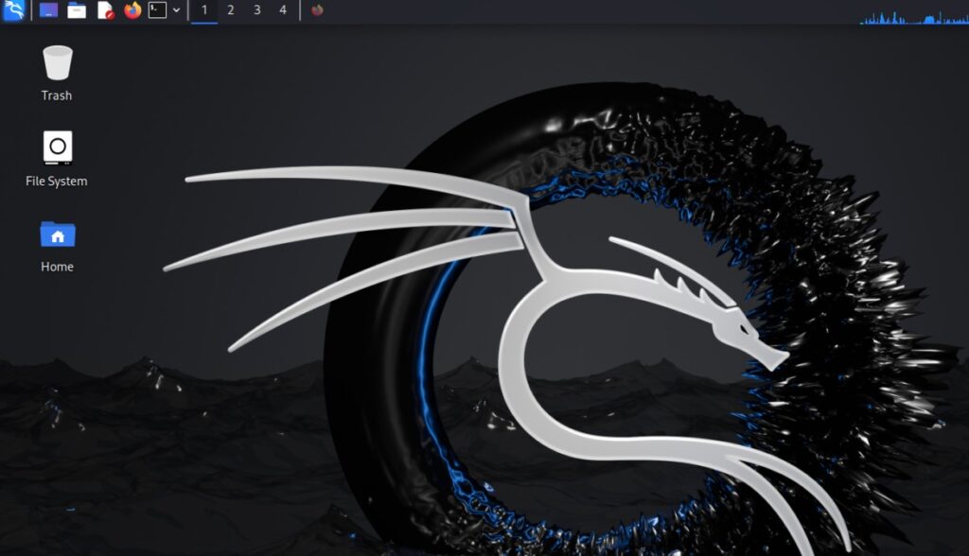
Task: Click the green status indicator in the system tray
Action: pyautogui.click(x=861, y=23)
